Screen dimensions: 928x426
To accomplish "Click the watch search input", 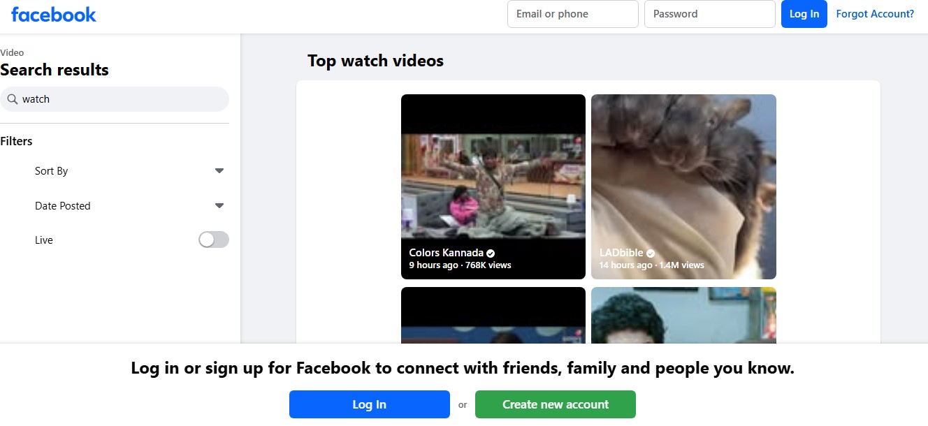I will point(115,99).
